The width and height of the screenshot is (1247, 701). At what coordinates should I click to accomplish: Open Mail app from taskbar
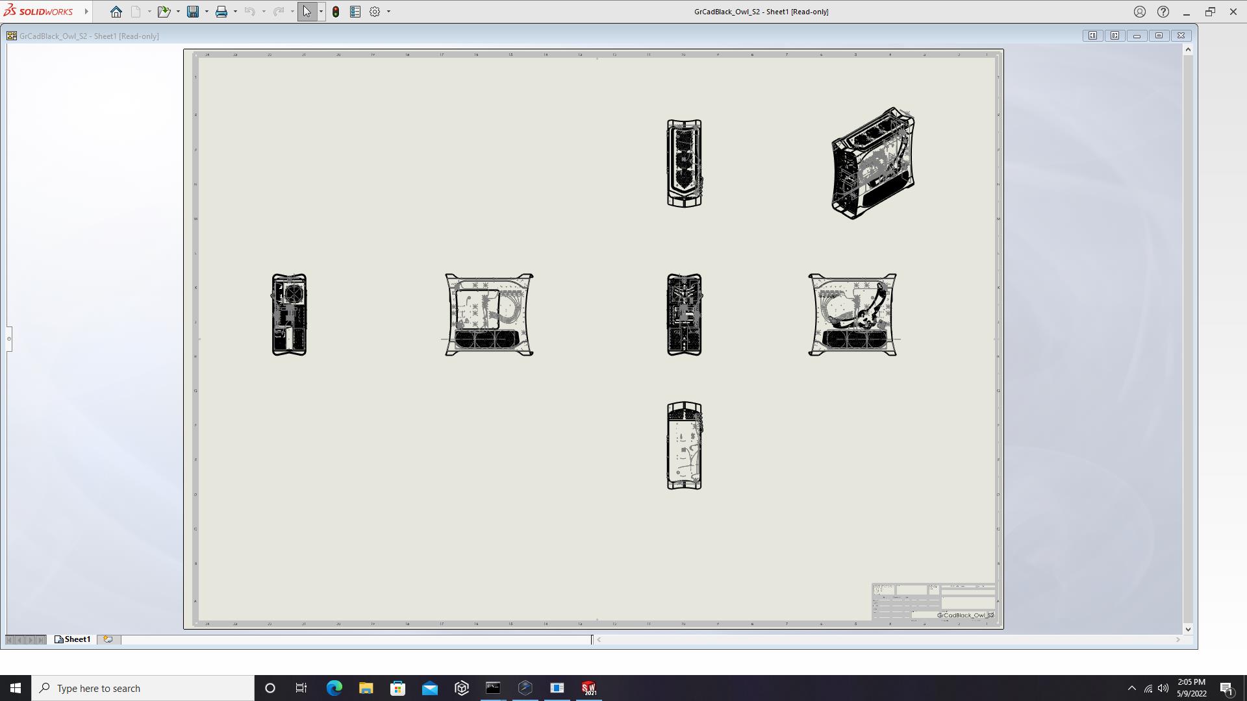tap(429, 688)
